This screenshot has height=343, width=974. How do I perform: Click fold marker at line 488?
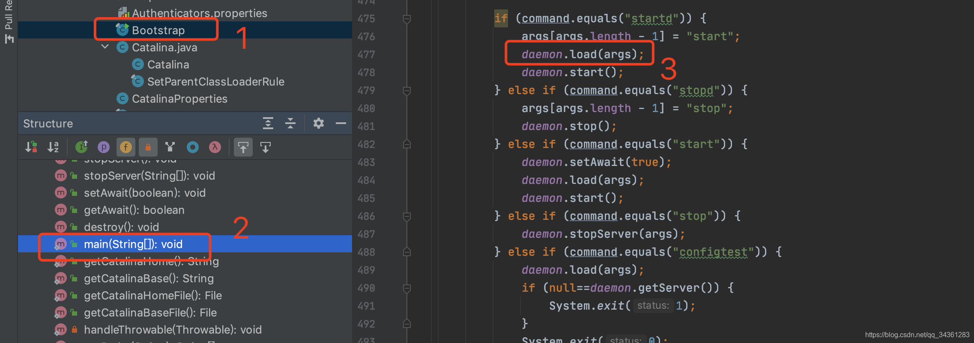(407, 252)
